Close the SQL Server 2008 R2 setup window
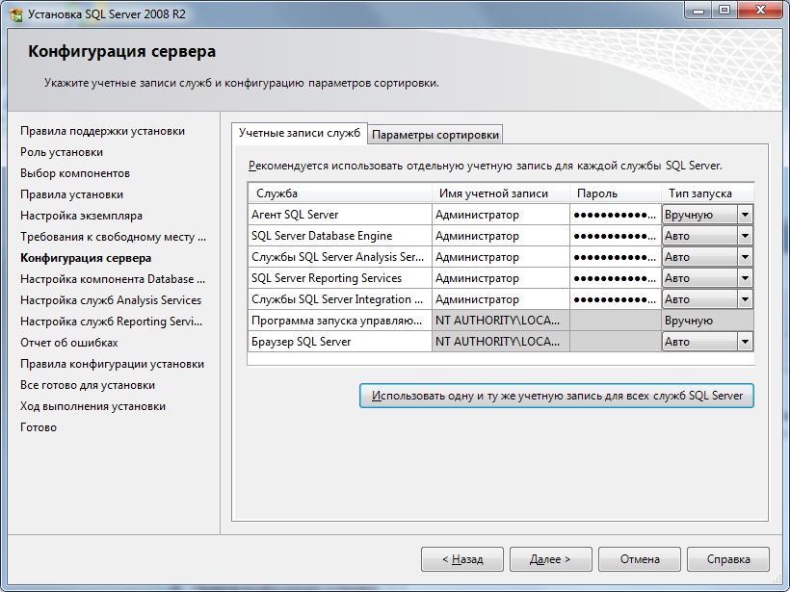Screen dimensions: 790x592 coord(760,10)
